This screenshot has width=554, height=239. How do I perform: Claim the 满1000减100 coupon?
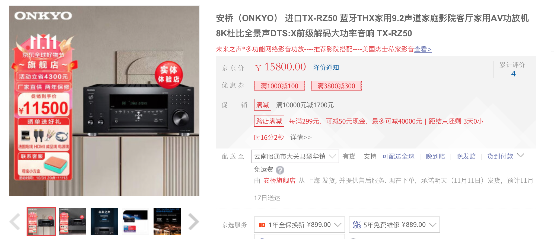pyautogui.click(x=279, y=86)
